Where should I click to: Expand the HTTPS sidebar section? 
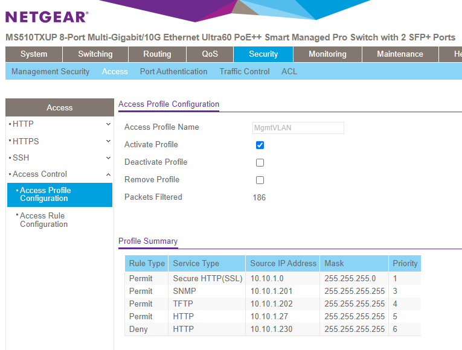59,141
